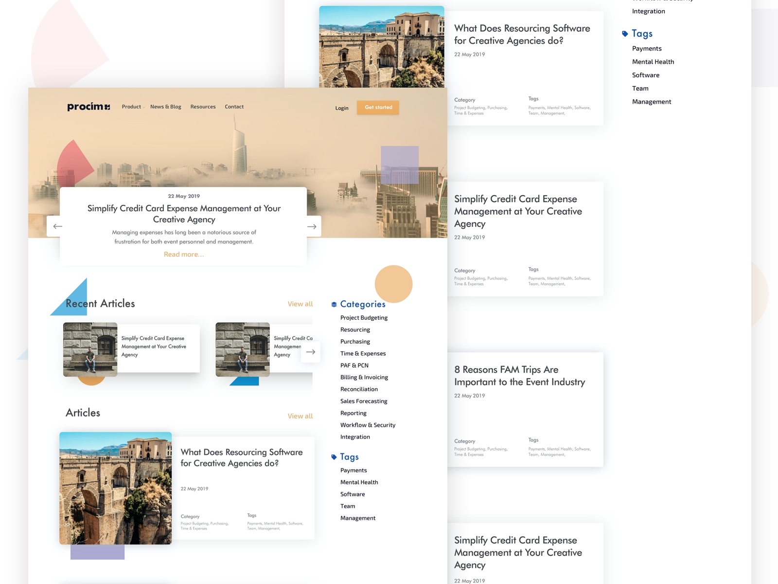
Task: Select Integration on the background page
Action: coord(649,11)
